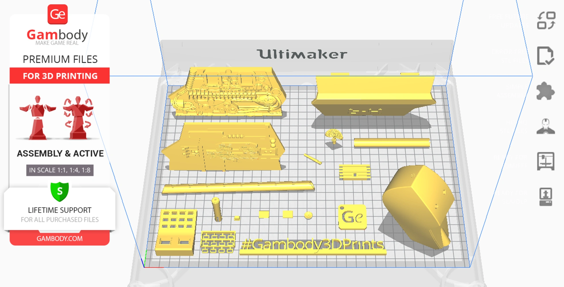Image resolution: width=564 pixels, height=287 pixels.
Task: Pick the long rod with holes model
Action: [x=237, y=187]
